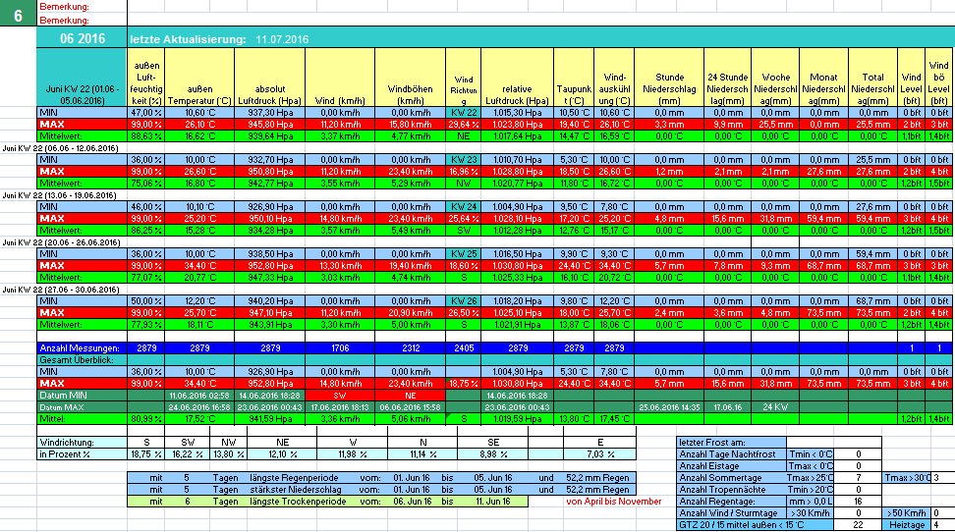Screen dimensions: 955x532
Task: Click the timestamp '25.06.2016 14:35'
Action: click(x=669, y=407)
